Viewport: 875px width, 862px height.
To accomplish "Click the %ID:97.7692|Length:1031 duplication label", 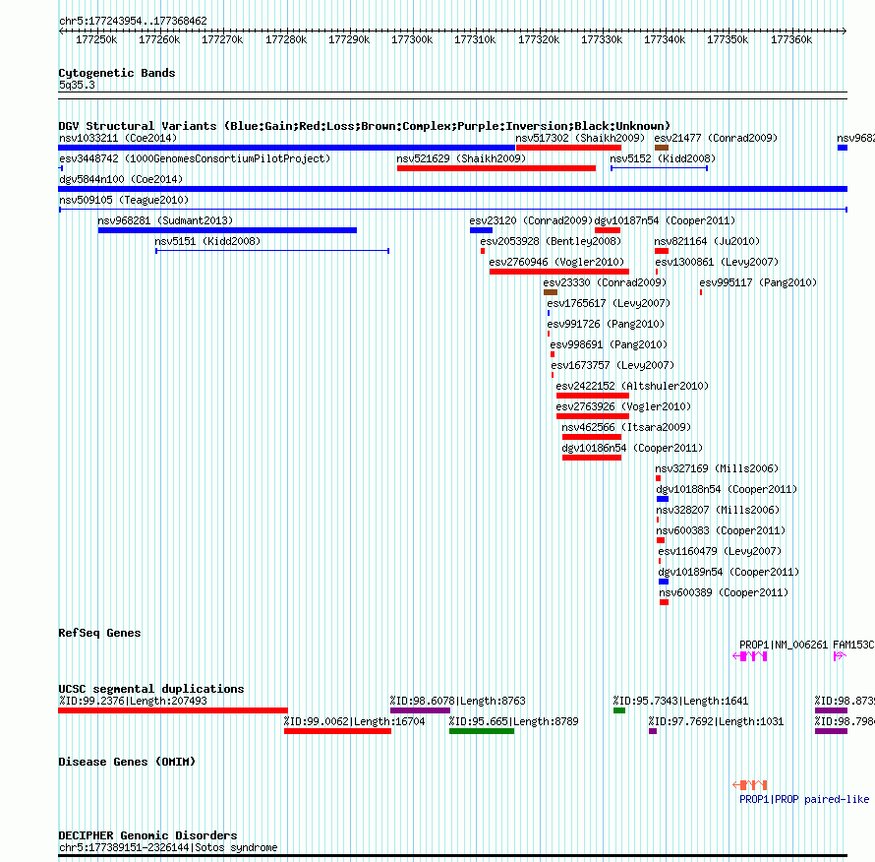I will 716,722.
